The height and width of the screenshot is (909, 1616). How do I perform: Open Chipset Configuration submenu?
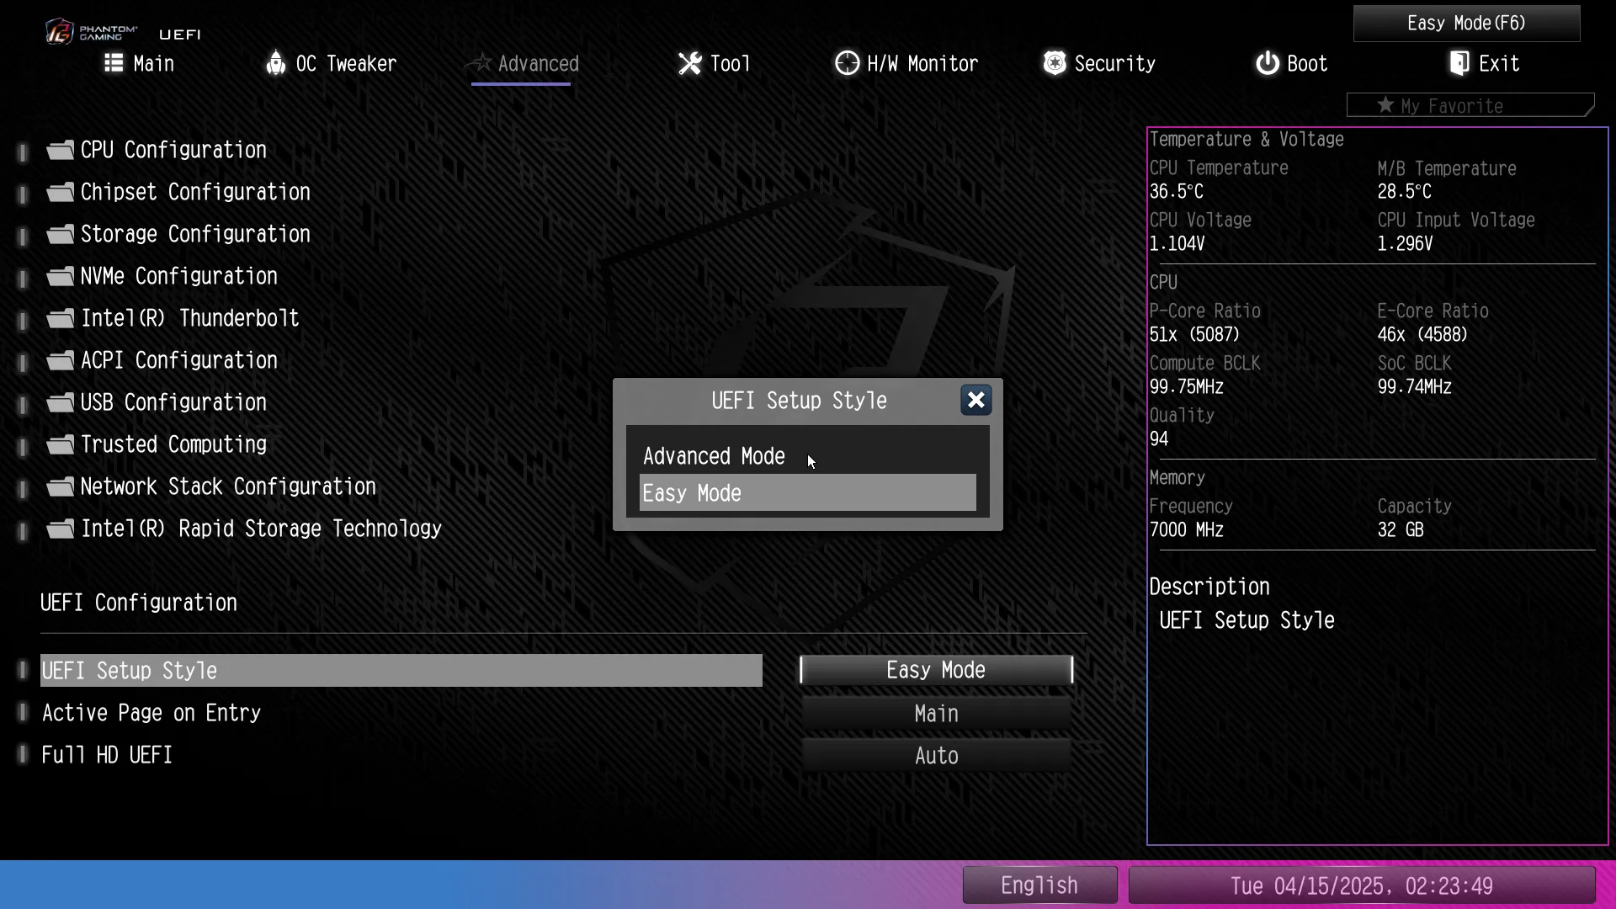pyautogui.click(x=195, y=192)
